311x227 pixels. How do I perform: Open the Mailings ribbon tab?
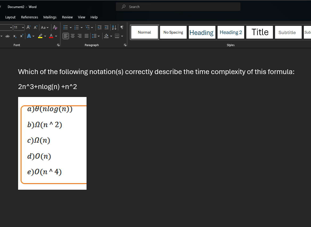point(50,17)
